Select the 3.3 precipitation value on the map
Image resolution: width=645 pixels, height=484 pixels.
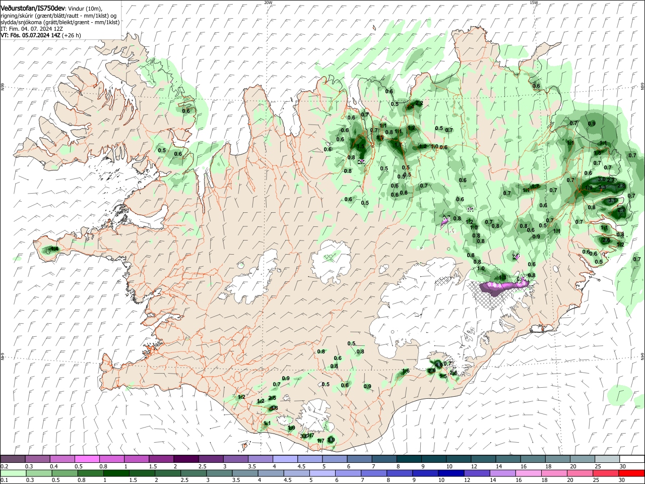[x=602, y=188]
